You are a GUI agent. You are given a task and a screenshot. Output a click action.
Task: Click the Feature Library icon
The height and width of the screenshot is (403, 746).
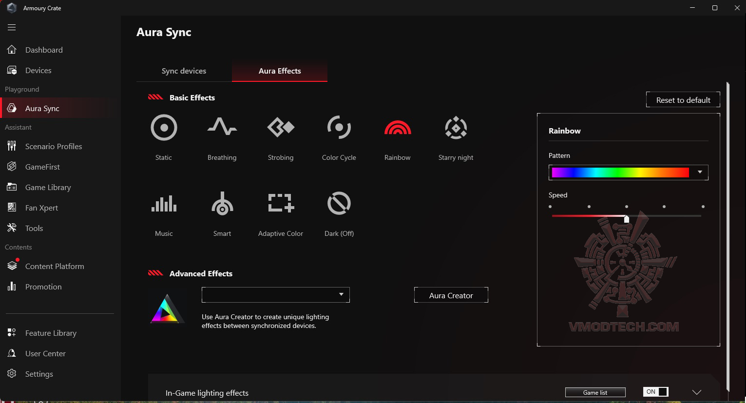tap(12, 333)
